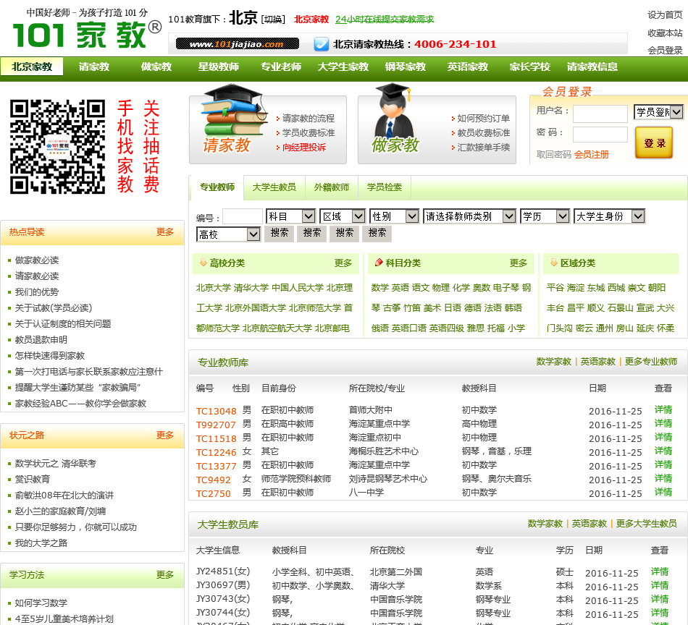This screenshot has width=688, height=625.
Task: Click the blue hotline phone icon
Action: [x=321, y=44]
